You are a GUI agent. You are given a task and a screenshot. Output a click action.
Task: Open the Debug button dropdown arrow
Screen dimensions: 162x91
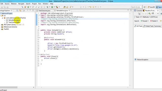(50, 7)
